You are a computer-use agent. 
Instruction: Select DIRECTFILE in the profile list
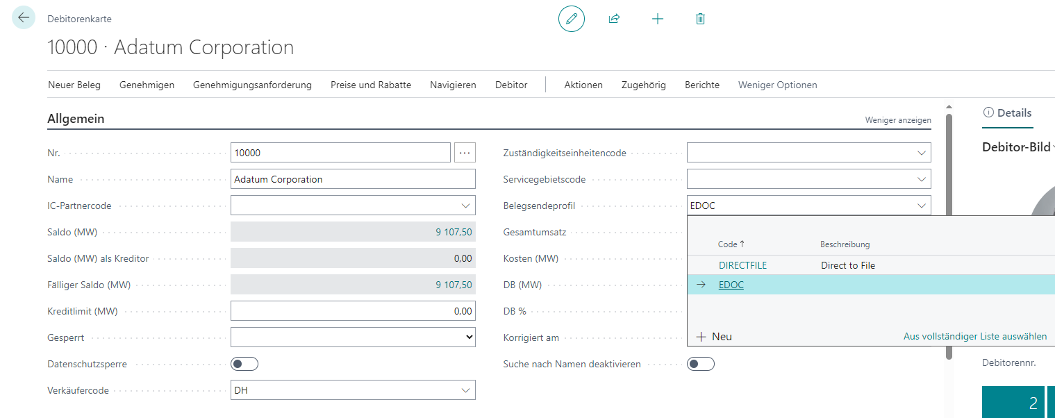pos(742,265)
